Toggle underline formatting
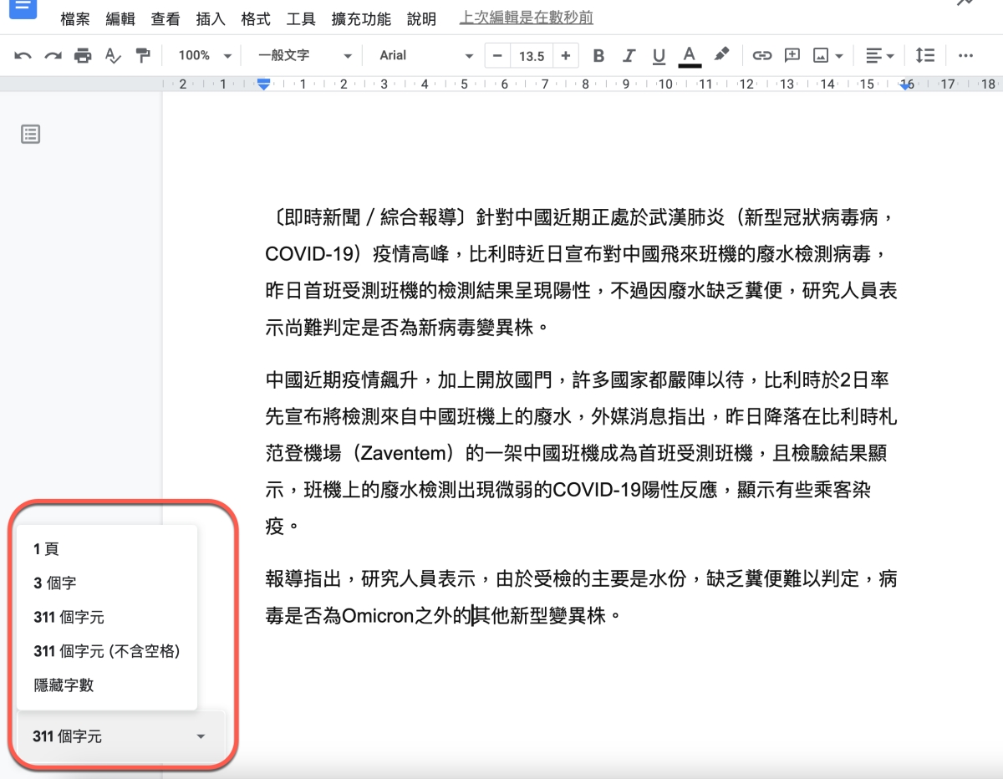The image size is (1003, 779). (659, 56)
